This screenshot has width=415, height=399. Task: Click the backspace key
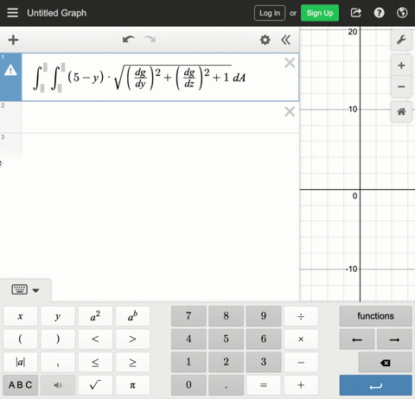(385, 363)
